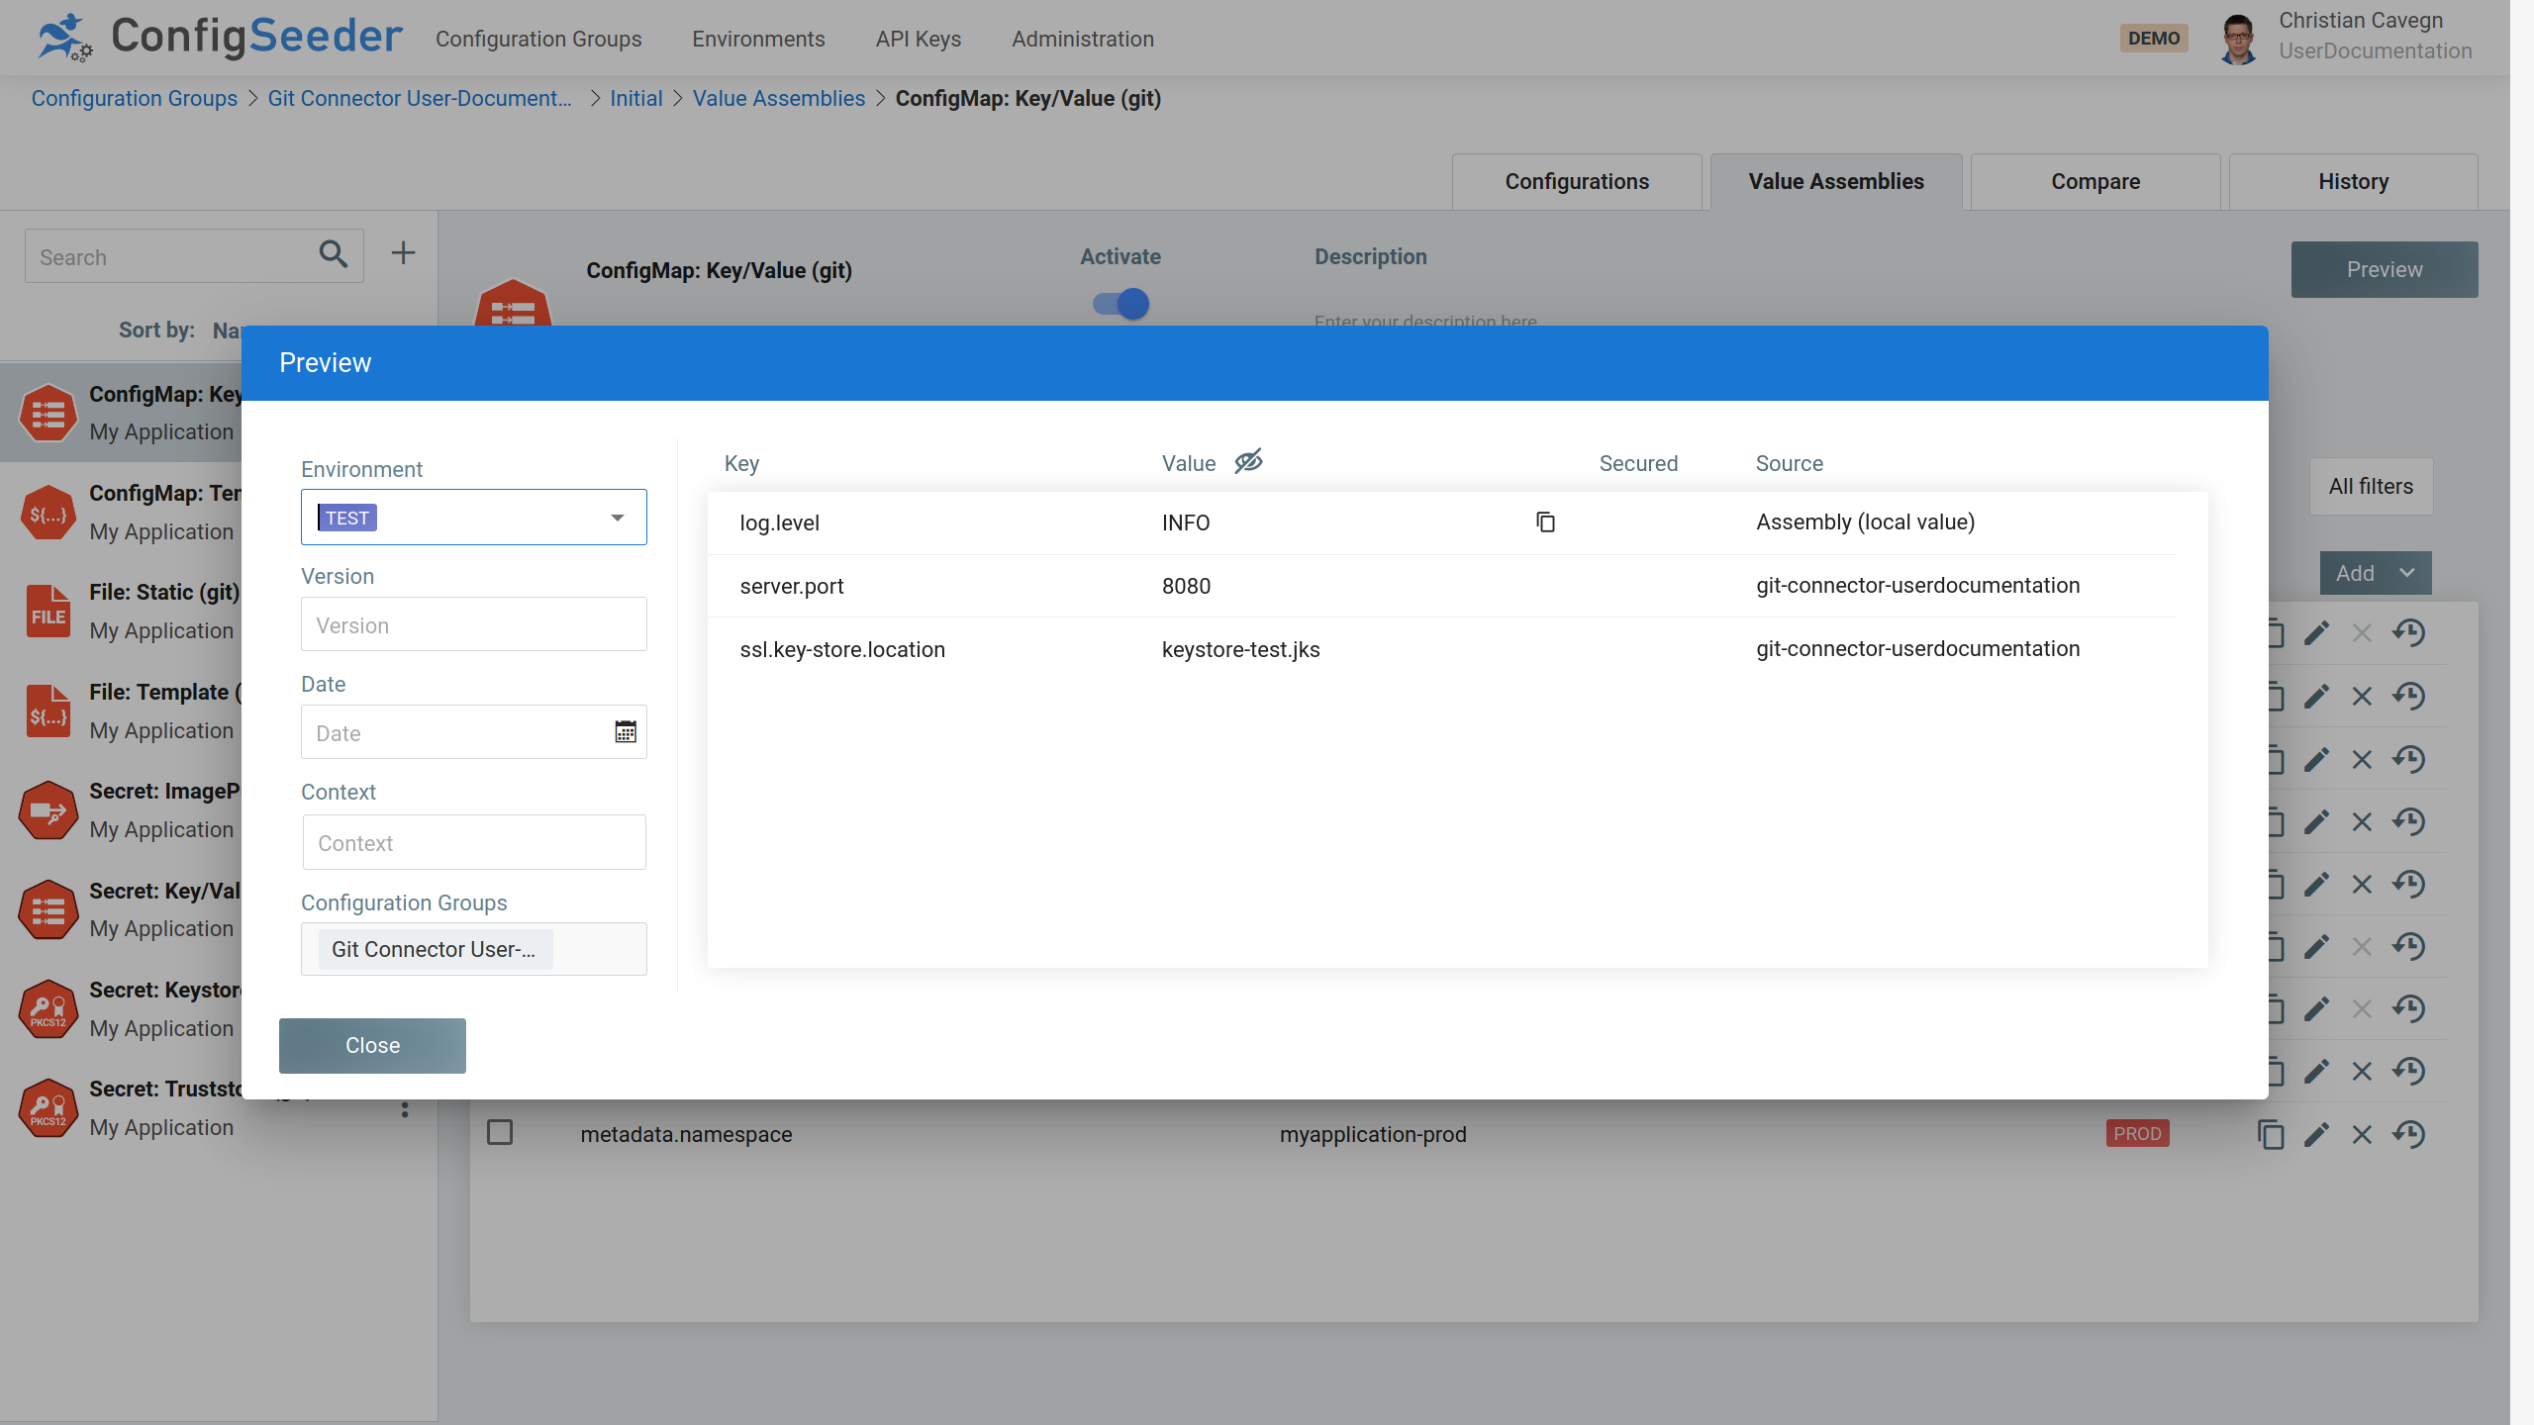Hide values using the eye icon in Value column

point(1248,461)
